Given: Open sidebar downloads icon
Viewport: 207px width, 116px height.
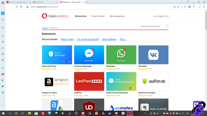Looking at the screenshot, I should tap(3, 48).
